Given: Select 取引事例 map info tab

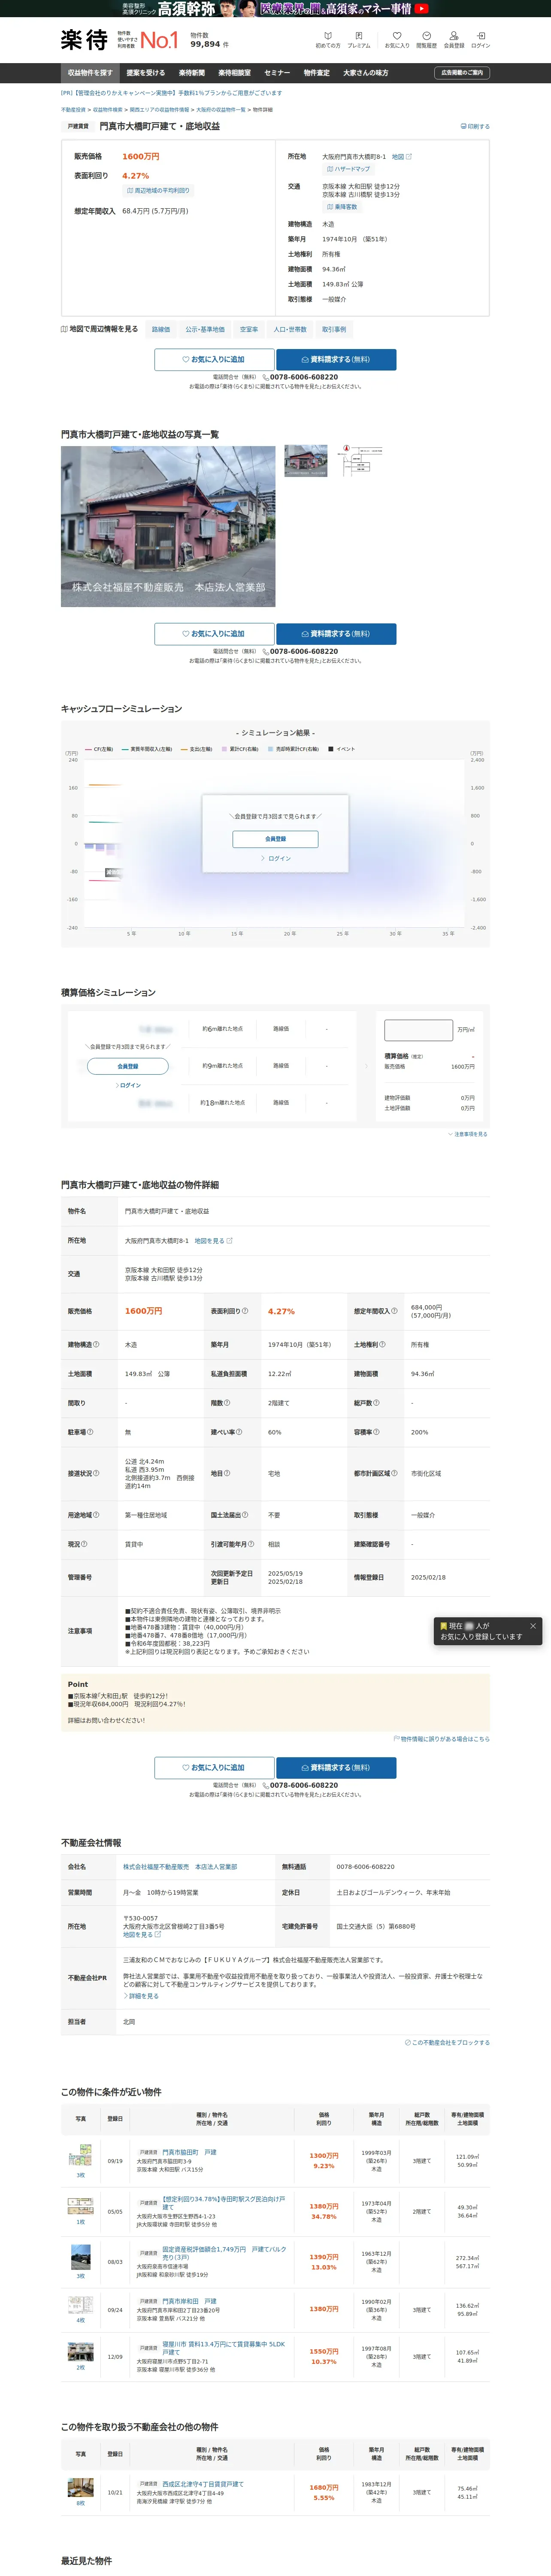Looking at the screenshot, I should point(334,329).
